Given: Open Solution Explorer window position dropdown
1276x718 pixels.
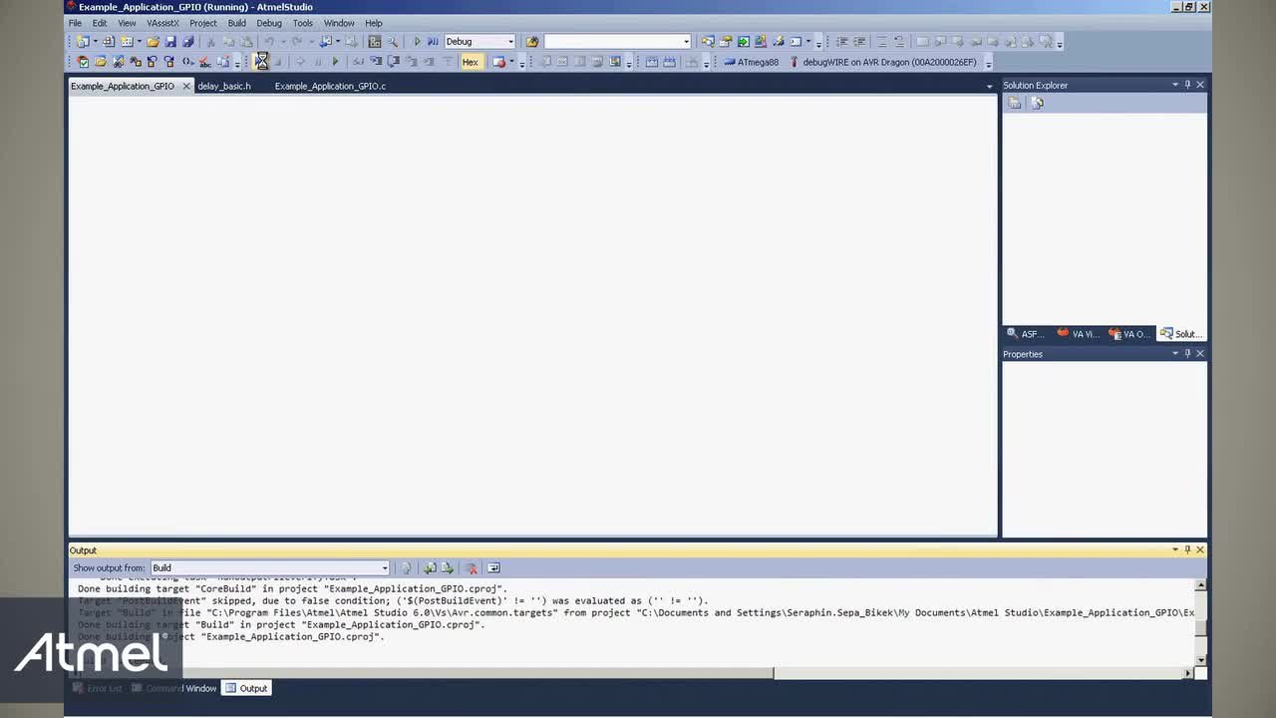Looking at the screenshot, I should (1175, 85).
